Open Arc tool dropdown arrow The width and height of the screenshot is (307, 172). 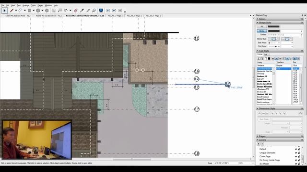24,11
